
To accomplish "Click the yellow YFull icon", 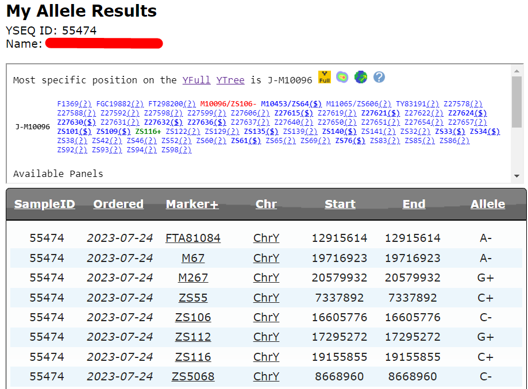I will (325, 77).
